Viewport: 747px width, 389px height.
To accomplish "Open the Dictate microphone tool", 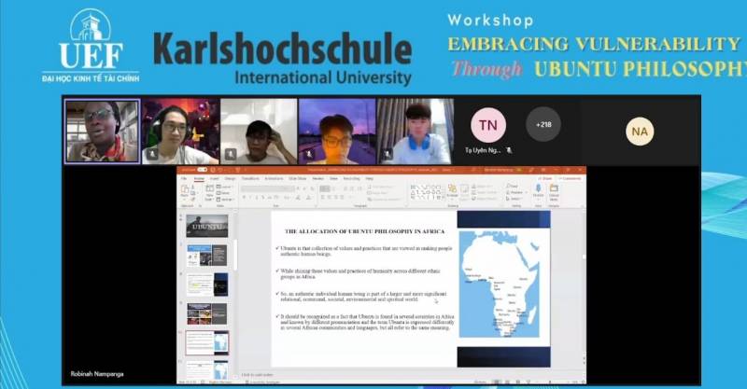I will coord(538,191).
